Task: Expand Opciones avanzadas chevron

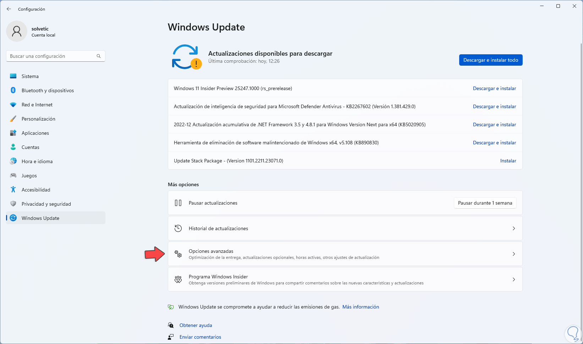Action: [x=513, y=254]
